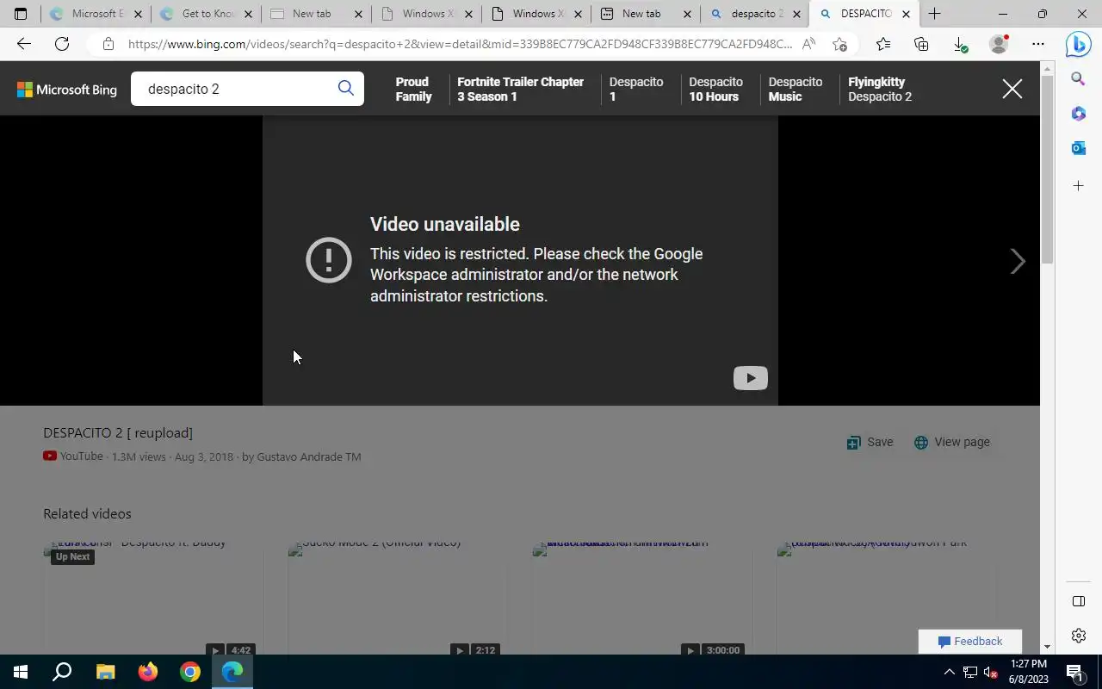Open the network tray icon

pos(969,672)
